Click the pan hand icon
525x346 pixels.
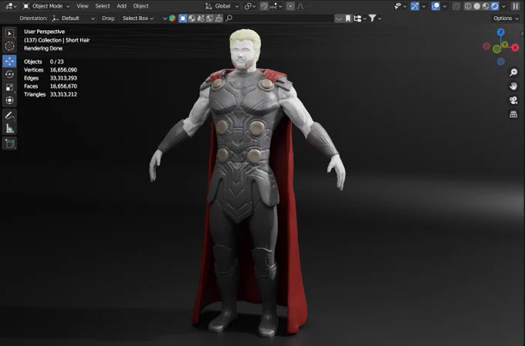coord(513,86)
